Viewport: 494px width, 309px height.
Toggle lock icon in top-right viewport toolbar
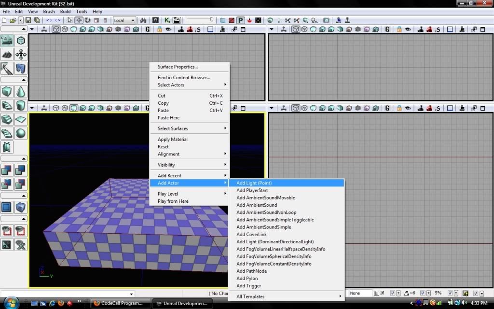click(399, 29)
